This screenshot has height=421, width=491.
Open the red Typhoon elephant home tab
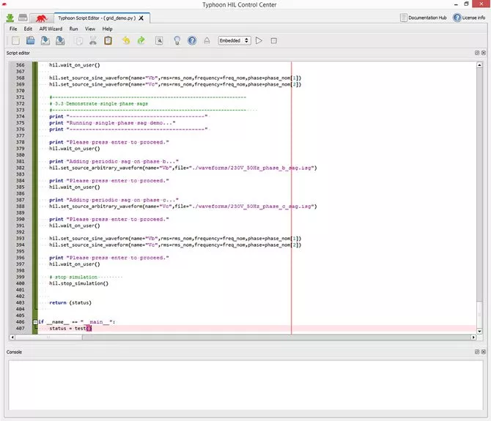pyautogui.click(x=41, y=18)
